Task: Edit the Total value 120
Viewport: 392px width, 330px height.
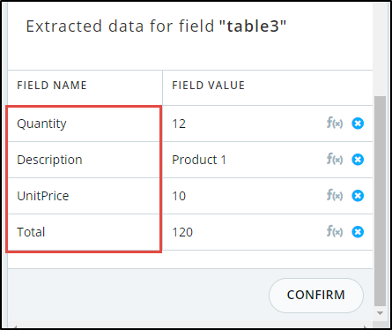Action: [244, 232]
